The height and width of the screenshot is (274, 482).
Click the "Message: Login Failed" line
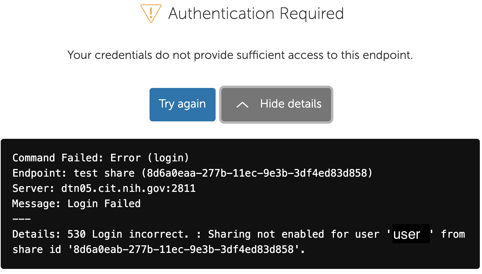76,204
